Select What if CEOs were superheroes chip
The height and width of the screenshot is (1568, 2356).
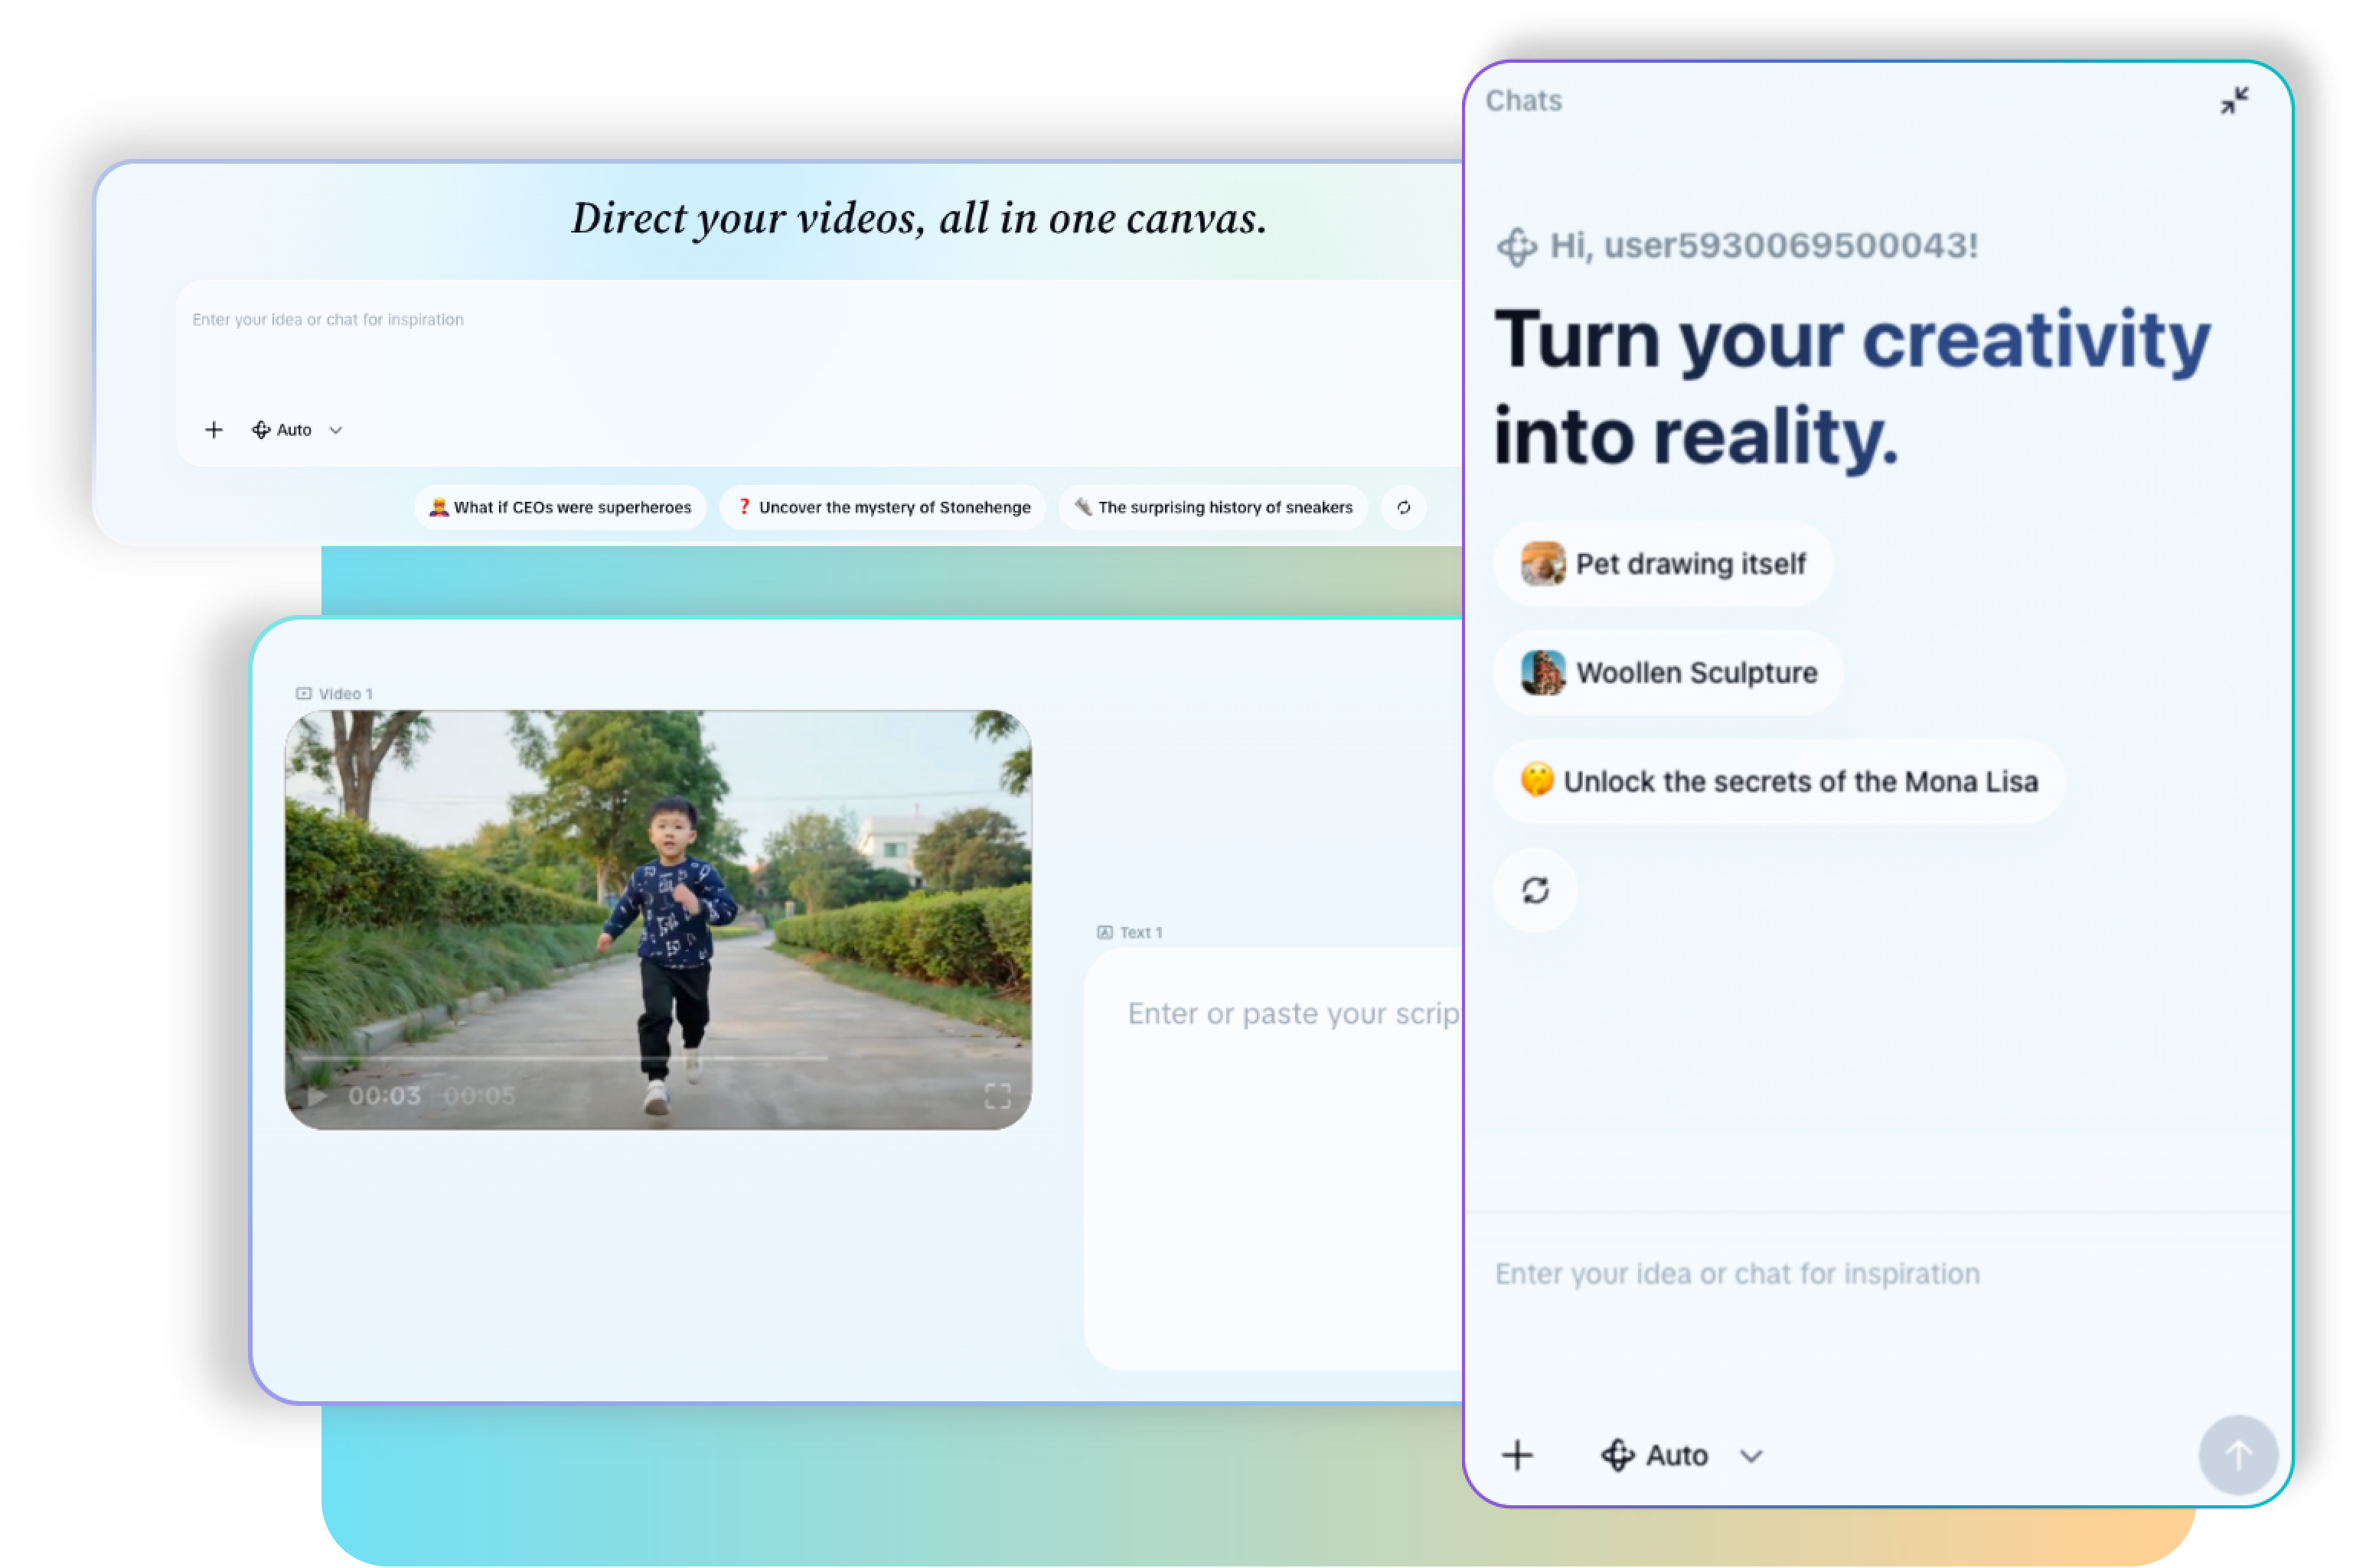point(560,507)
